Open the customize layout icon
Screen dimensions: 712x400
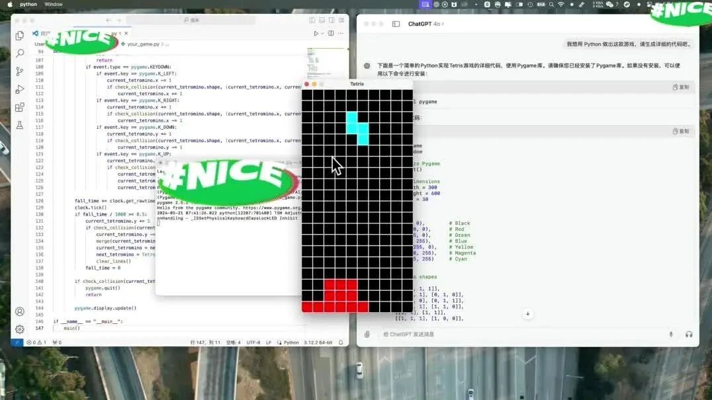click(341, 20)
